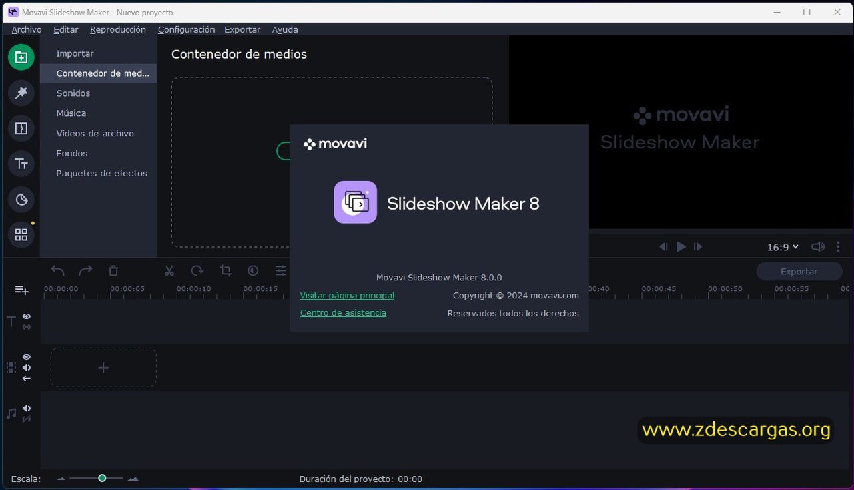The width and height of the screenshot is (854, 490).
Task: Open the Titles text tab icon
Action: point(21,164)
